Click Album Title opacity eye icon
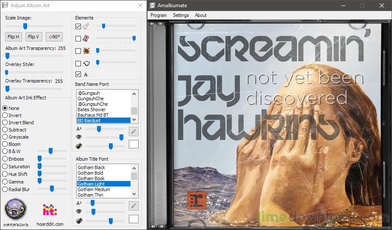This screenshot has height=230, width=392. (x=79, y=211)
